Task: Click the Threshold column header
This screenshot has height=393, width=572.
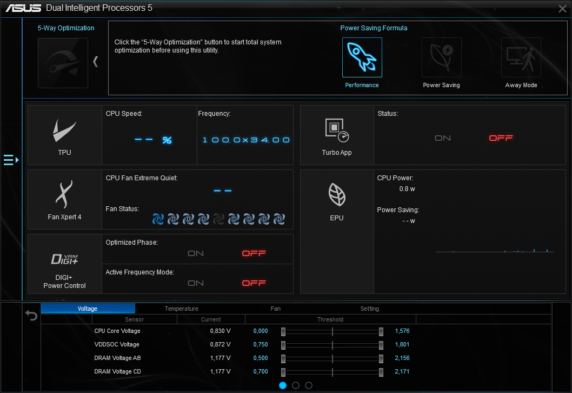Action: [330, 319]
